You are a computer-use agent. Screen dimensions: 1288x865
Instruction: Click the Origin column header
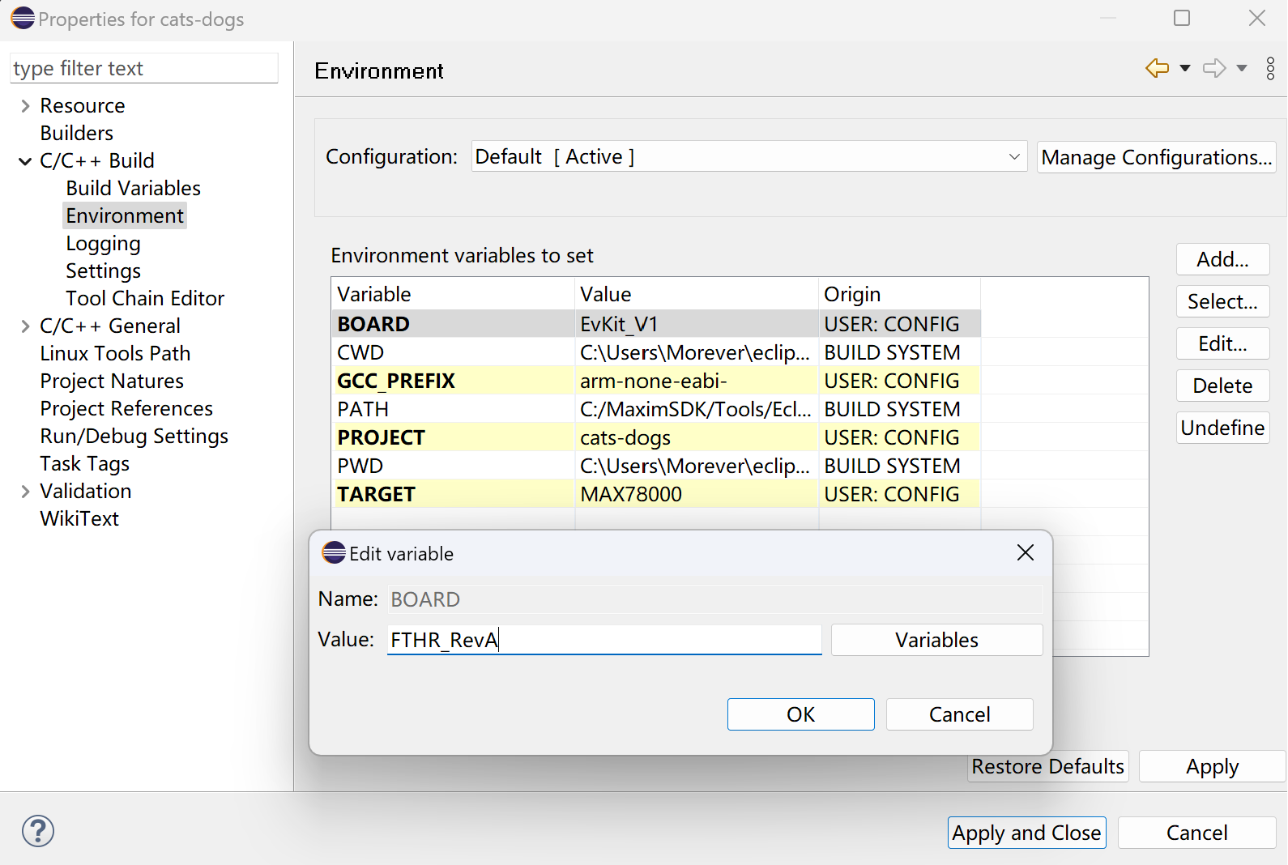[899, 294]
